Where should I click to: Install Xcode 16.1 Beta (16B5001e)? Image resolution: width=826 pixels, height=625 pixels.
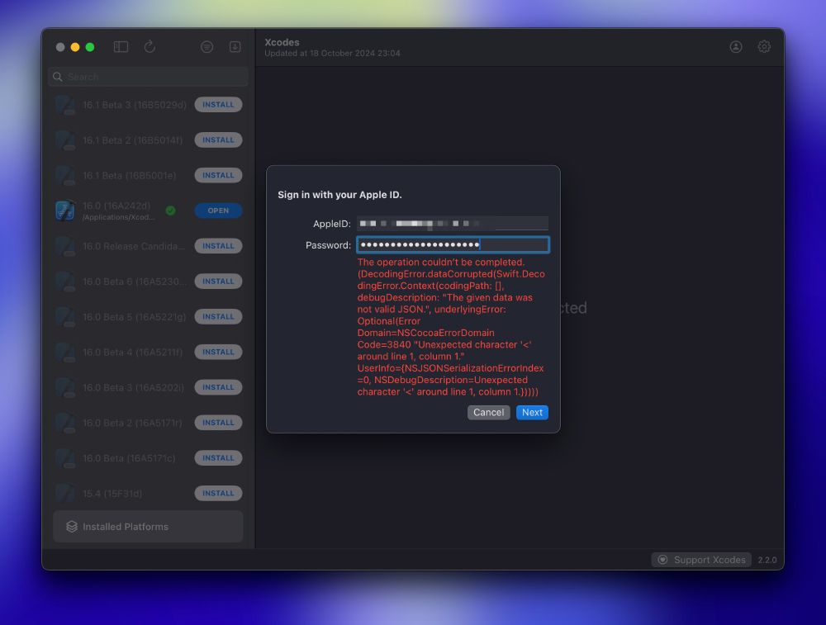click(x=218, y=175)
